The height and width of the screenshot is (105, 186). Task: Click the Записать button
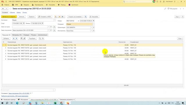click(x=22, y=17)
